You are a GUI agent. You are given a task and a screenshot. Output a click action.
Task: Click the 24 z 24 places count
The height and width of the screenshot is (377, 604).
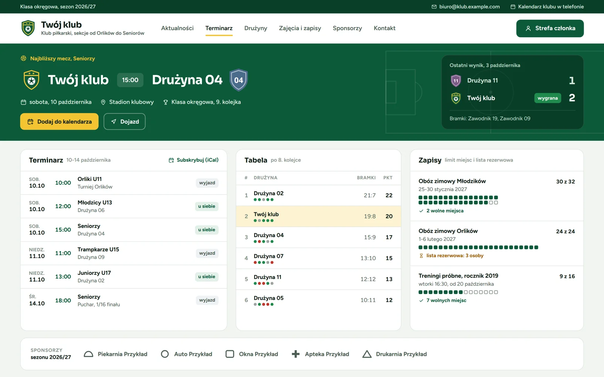tap(565, 231)
